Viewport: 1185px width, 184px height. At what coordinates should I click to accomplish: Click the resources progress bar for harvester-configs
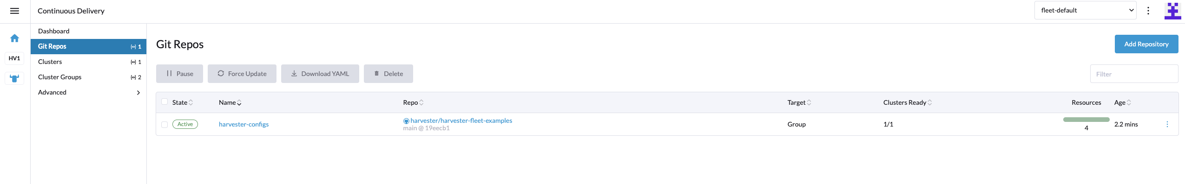[1086, 120]
